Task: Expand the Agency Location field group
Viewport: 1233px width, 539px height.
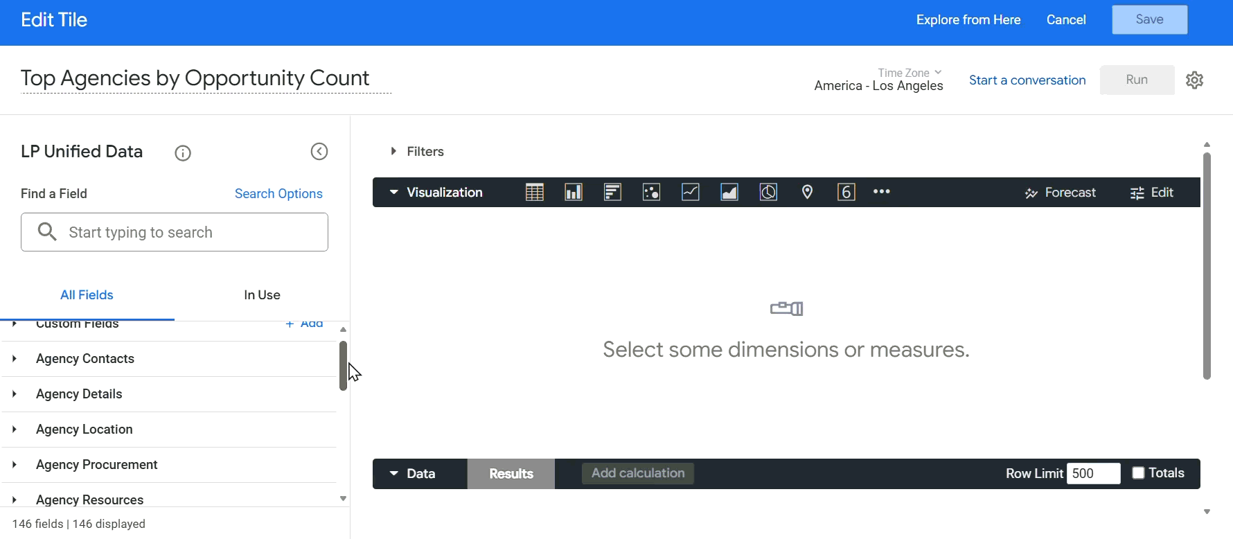Action: point(169,430)
